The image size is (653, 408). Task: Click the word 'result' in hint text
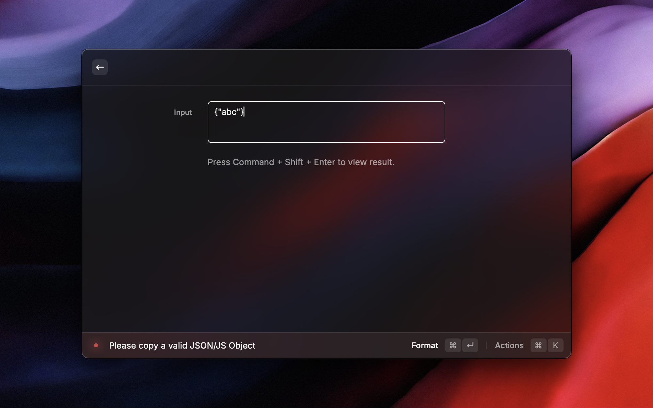(x=380, y=162)
